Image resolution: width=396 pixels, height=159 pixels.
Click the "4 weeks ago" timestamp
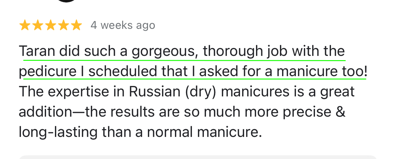(x=123, y=25)
